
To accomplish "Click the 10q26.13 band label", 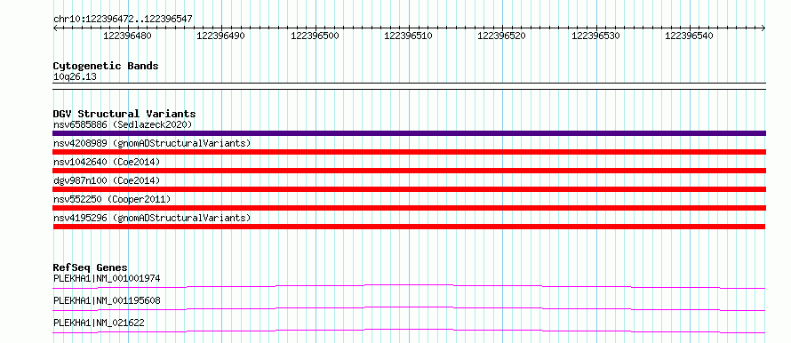I will (x=75, y=77).
